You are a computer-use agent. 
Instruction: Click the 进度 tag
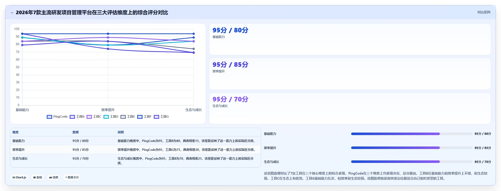(54, 177)
